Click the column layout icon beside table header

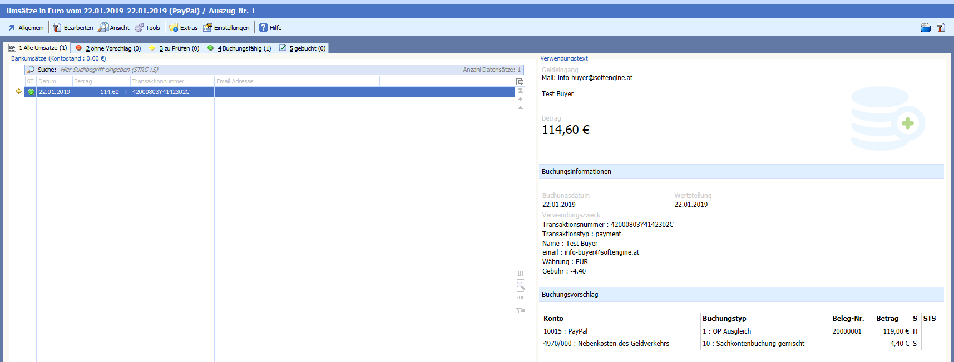tap(520, 82)
